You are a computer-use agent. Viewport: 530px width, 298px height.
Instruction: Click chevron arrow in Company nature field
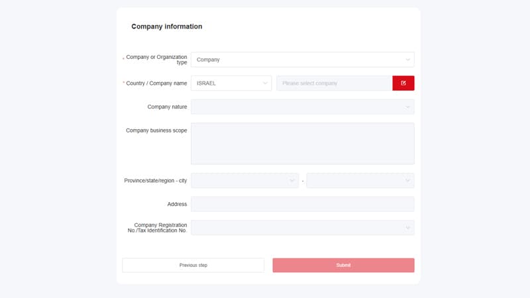tap(407, 107)
